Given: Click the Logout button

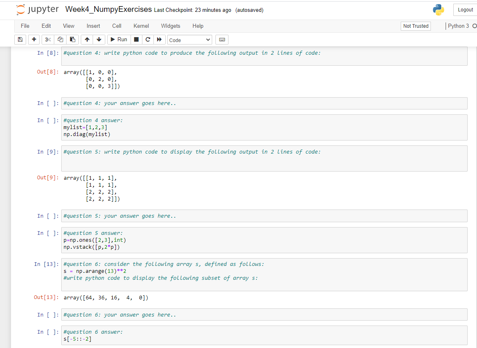Looking at the screenshot, I should [465, 10].
